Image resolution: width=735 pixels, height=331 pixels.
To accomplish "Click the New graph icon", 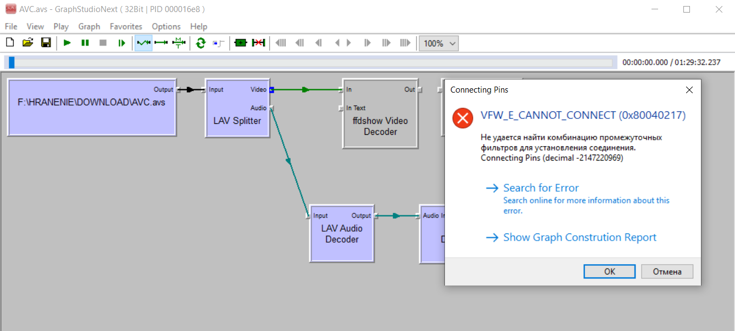I will tap(9, 43).
